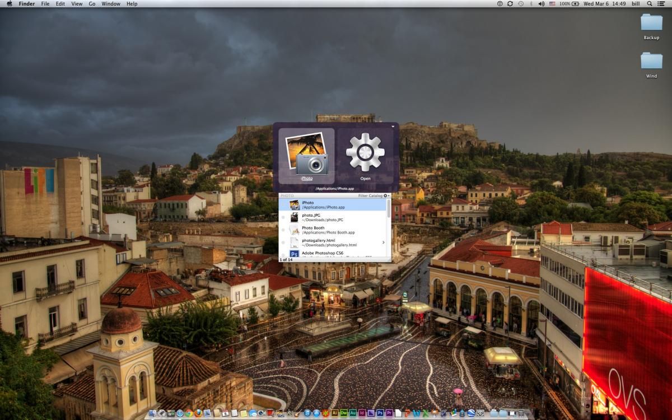Open the Go menu

[x=92, y=3]
